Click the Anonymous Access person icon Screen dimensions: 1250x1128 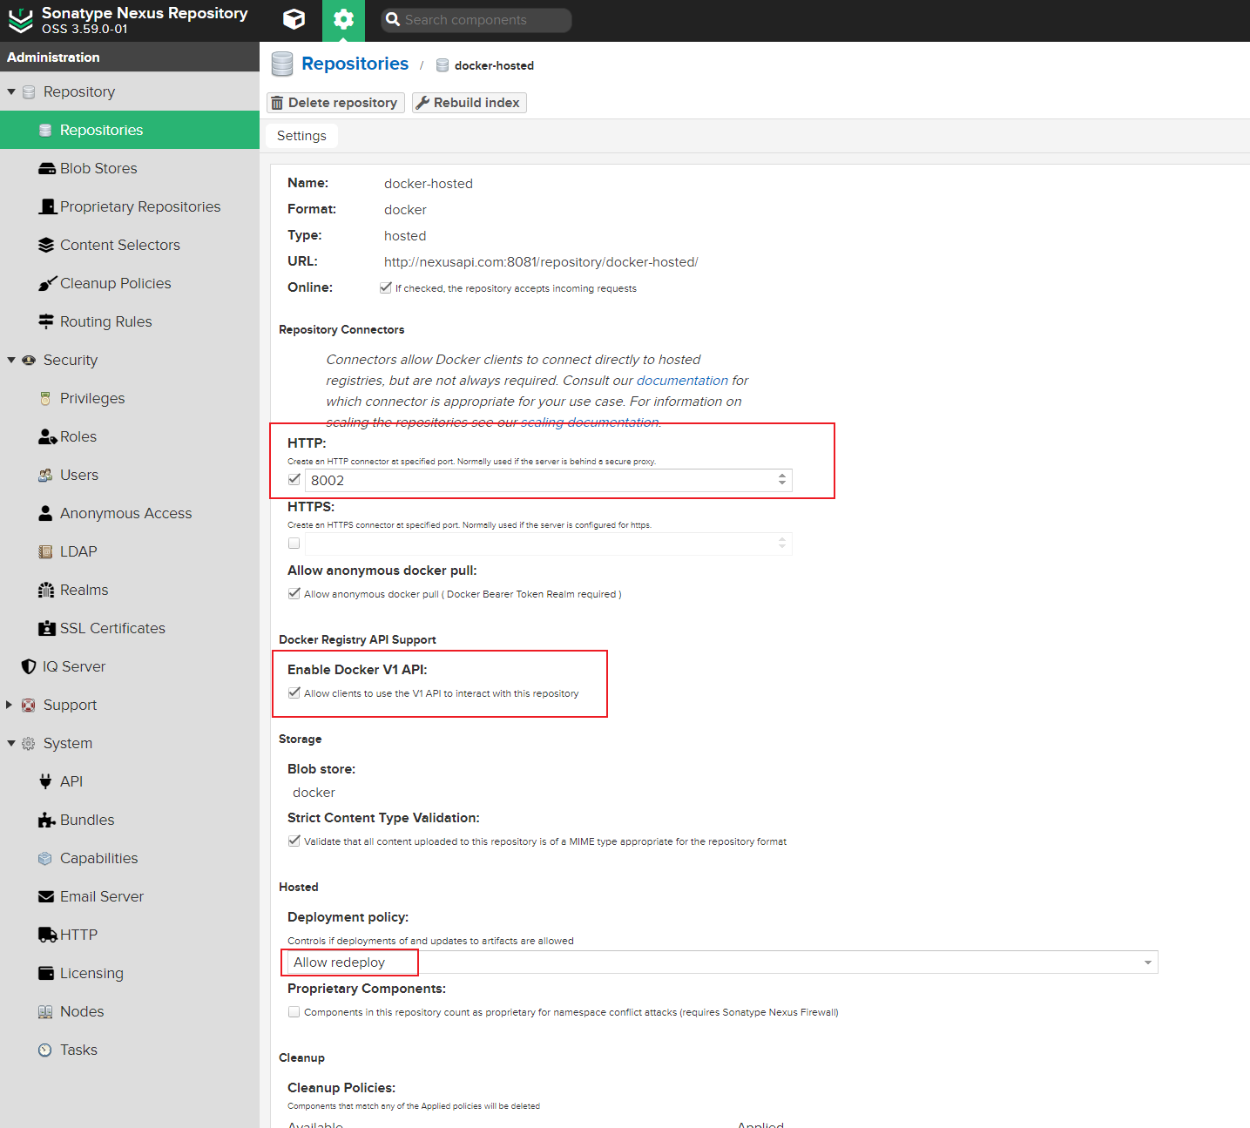point(45,513)
